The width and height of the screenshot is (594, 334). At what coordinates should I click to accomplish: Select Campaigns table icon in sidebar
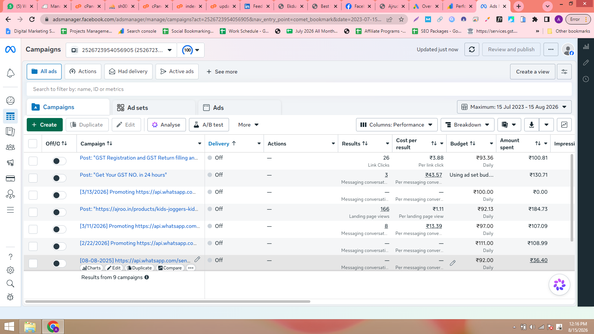click(10, 117)
